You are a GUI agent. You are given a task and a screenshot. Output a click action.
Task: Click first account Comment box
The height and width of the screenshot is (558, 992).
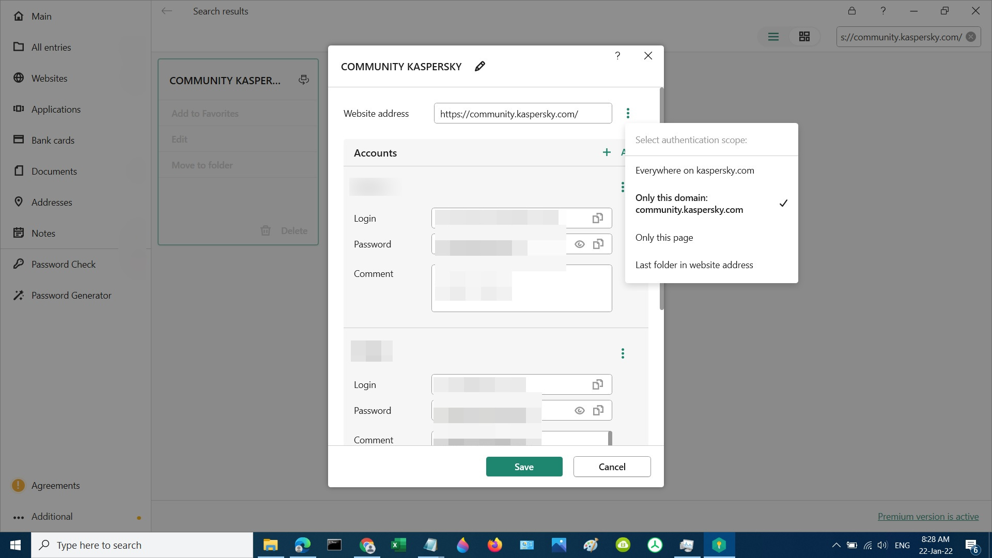click(522, 288)
